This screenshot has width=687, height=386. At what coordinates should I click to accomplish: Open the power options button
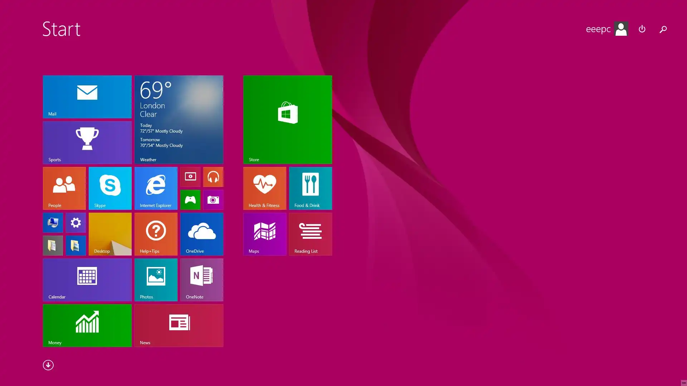pyautogui.click(x=642, y=29)
